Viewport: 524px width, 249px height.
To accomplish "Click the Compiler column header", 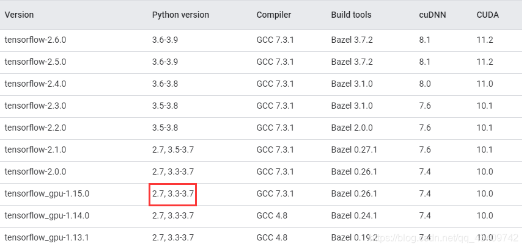I will (x=274, y=15).
